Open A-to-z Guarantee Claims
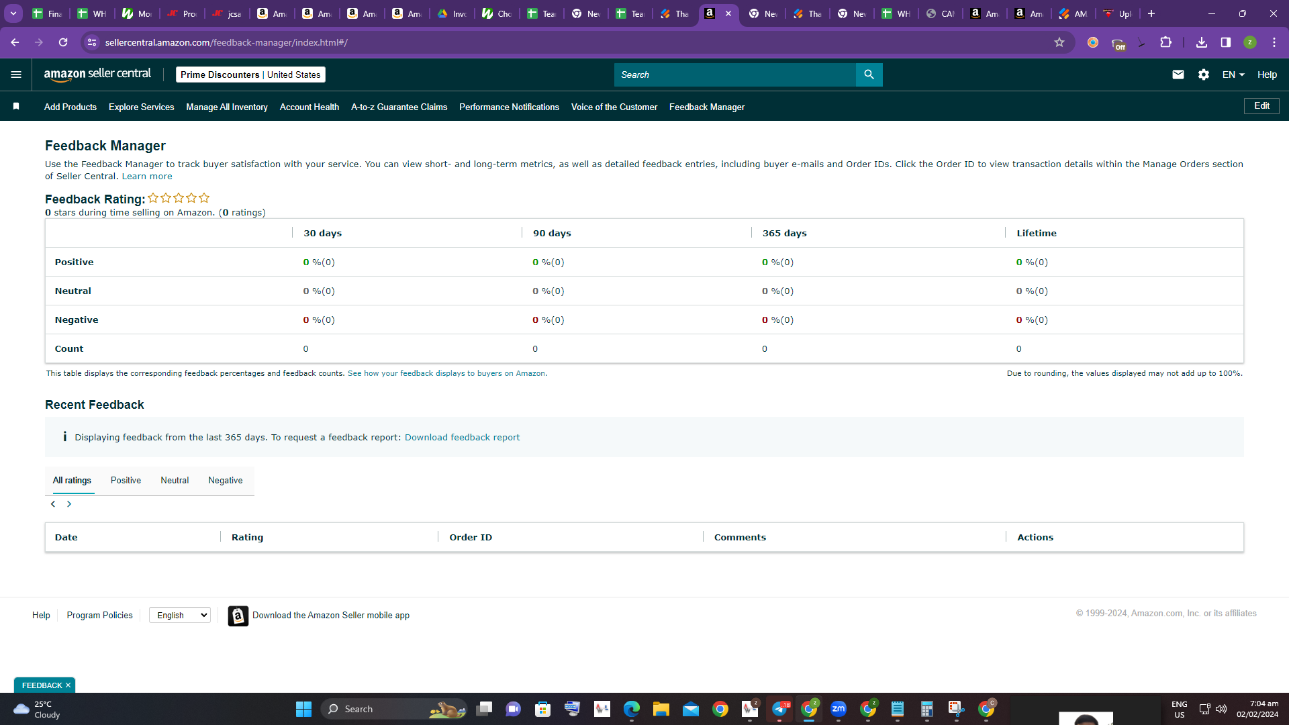 coord(399,107)
